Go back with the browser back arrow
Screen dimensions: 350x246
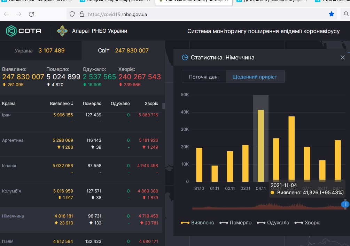point(6,14)
